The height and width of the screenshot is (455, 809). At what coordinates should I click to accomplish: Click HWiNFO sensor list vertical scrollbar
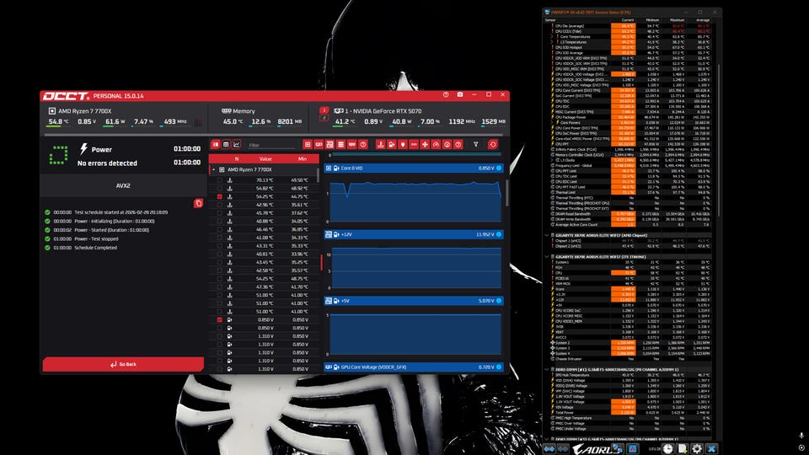719,139
